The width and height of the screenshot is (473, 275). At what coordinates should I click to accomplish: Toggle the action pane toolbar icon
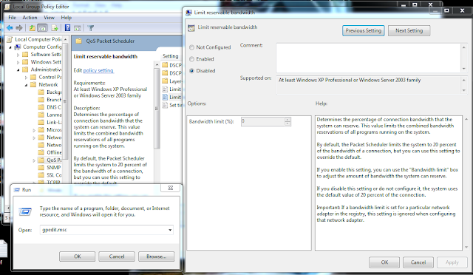78,28
